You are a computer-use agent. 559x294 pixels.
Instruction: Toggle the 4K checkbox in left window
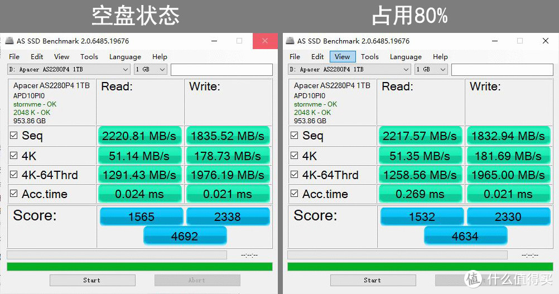(x=13, y=156)
